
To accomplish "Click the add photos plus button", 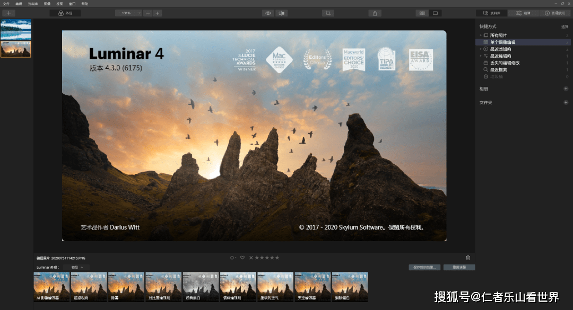I will (9, 13).
